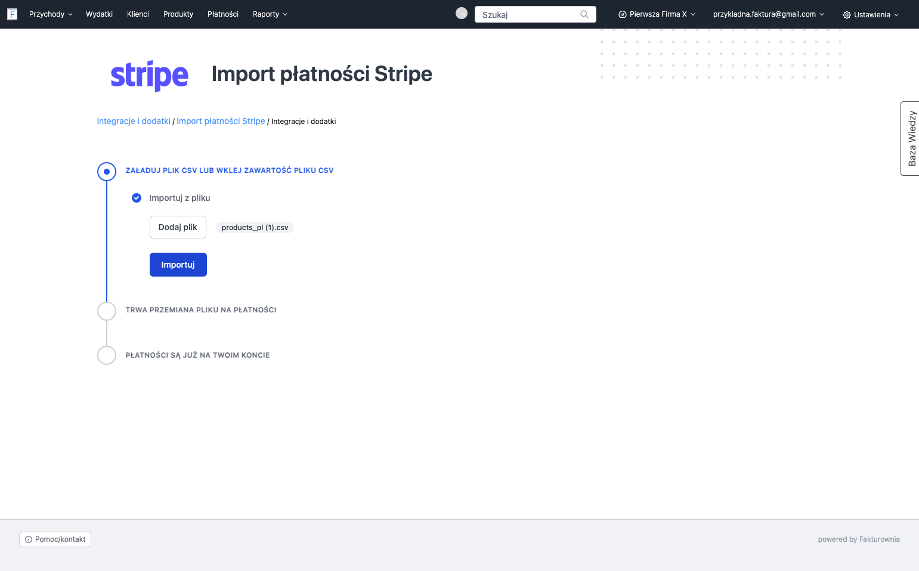
Task: Click the second step circle marker
Action: pyautogui.click(x=107, y=311)
